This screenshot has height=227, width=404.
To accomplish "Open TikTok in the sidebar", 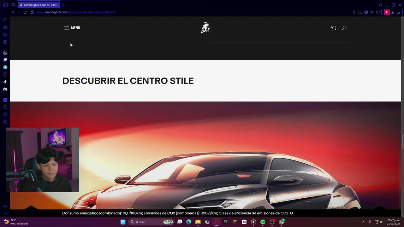I will [5, 82].
